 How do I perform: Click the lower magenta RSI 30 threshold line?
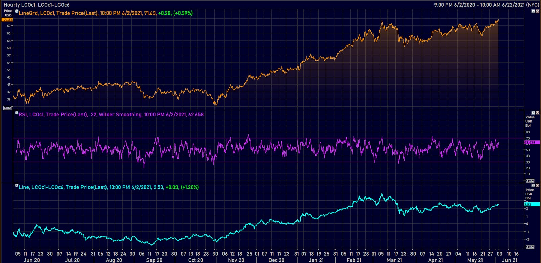pos(268,162)
